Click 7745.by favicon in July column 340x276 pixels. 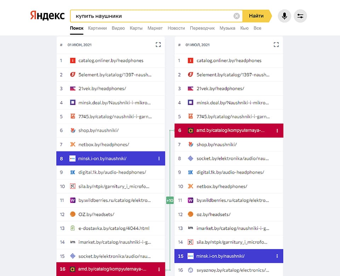[191, 116]
